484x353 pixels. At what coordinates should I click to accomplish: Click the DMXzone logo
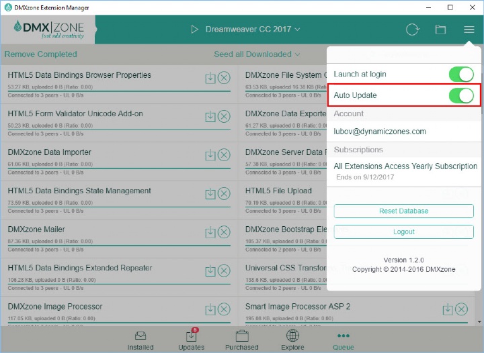(49, 29)
